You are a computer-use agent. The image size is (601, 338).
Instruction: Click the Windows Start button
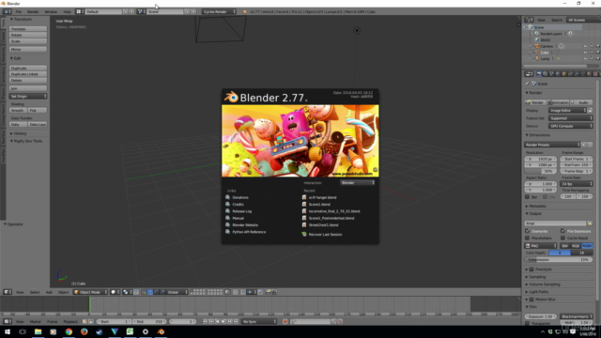click(x=8, y=331)
